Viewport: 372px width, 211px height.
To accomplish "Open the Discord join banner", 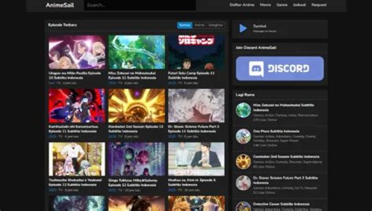I will [280, 68].
